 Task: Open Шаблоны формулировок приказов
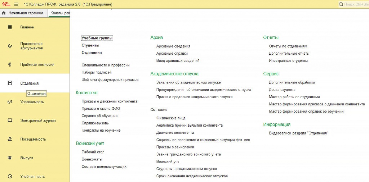[110, 79]
